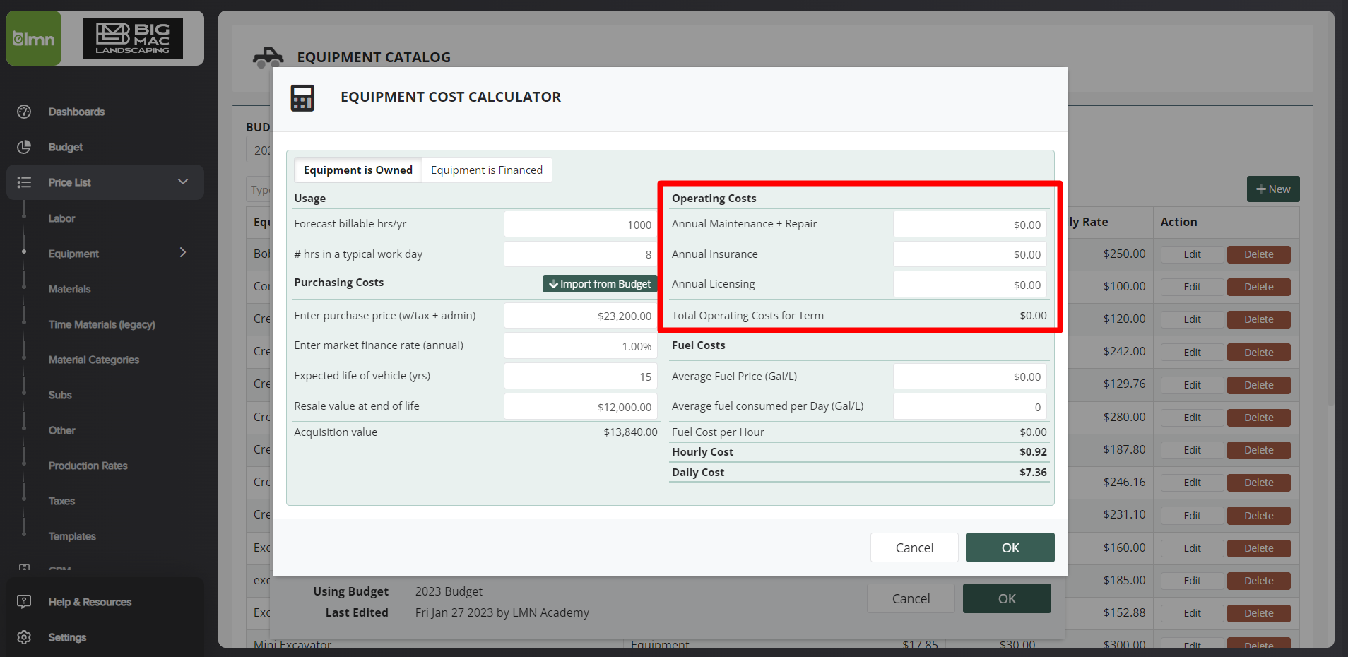Edit the purchase price field

point(580,315)
